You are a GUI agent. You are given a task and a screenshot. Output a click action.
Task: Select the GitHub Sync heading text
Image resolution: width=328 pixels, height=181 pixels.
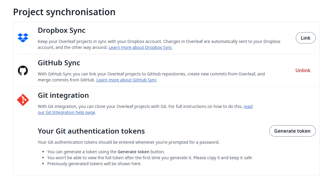[x=59, y=63]
